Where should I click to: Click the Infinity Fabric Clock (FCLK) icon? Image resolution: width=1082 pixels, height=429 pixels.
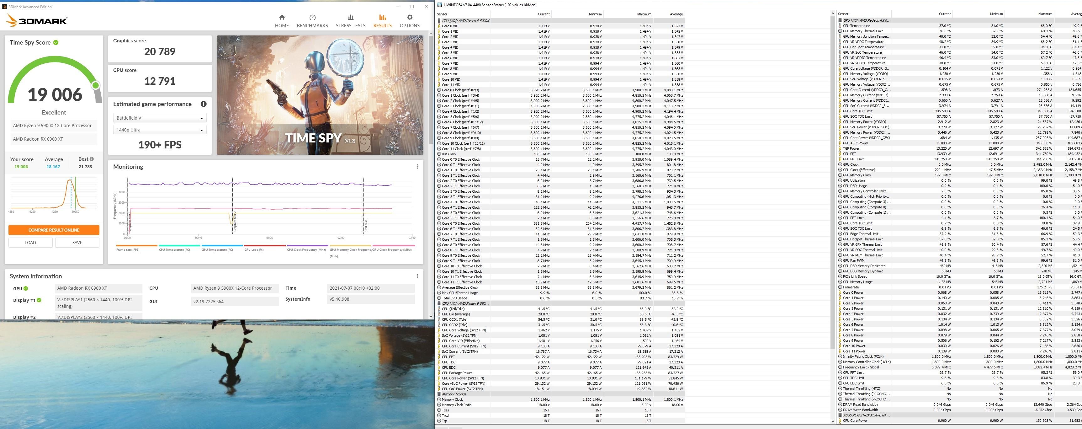coord(840,357)
